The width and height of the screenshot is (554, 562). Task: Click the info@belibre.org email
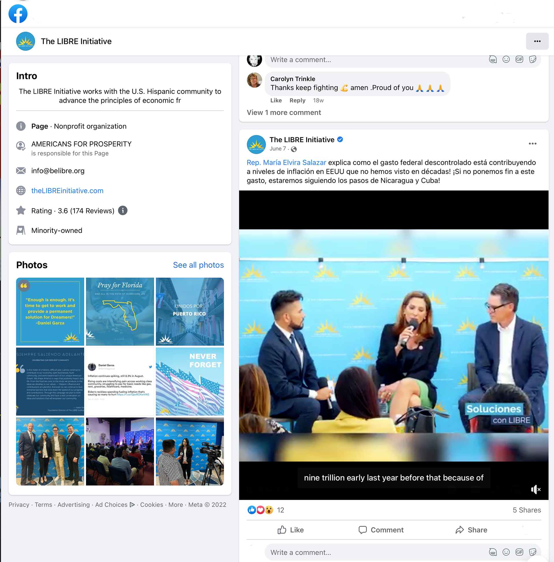58,171
